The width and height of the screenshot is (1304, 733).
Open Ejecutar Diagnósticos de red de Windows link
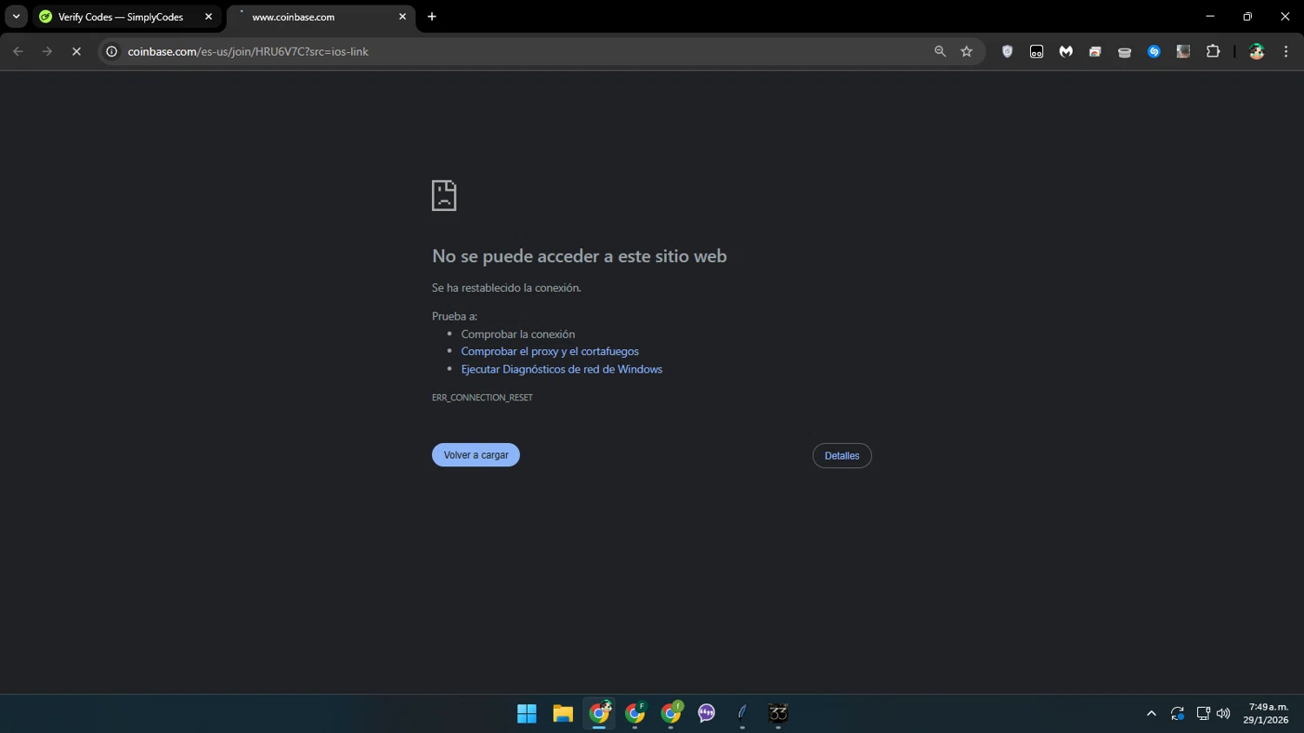click(562, 369)
